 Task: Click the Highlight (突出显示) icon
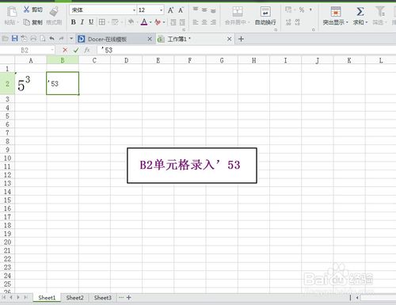click(336, 12)
